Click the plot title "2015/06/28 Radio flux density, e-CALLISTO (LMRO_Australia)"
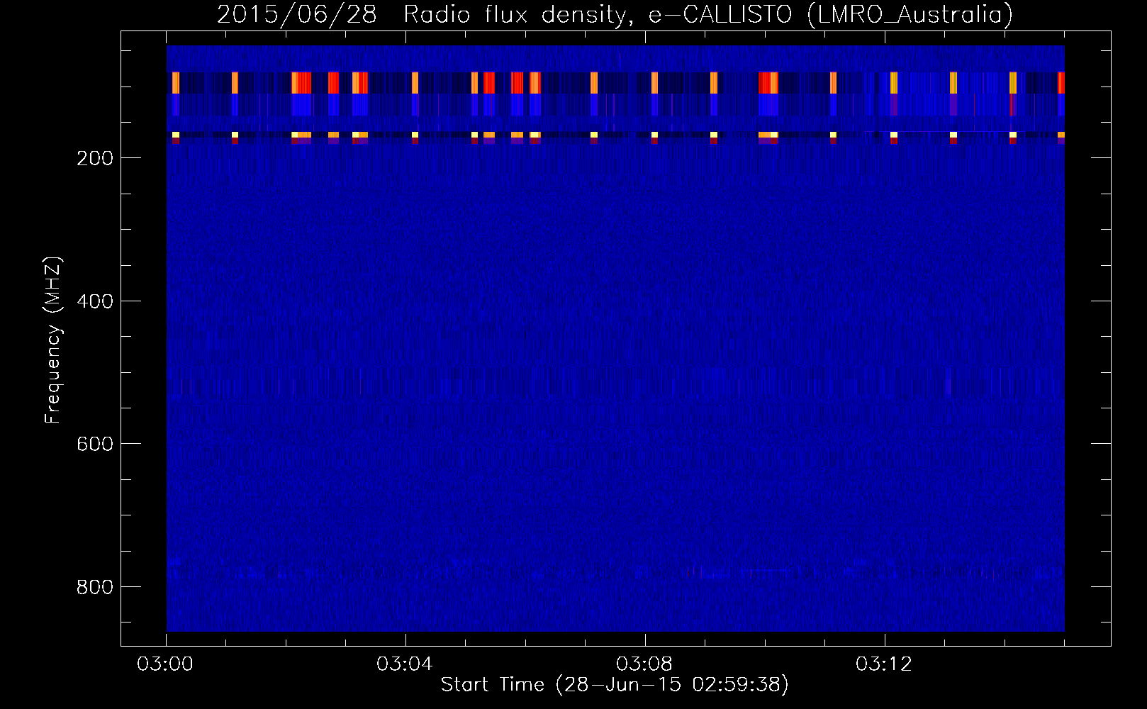 tap(615, 15)
